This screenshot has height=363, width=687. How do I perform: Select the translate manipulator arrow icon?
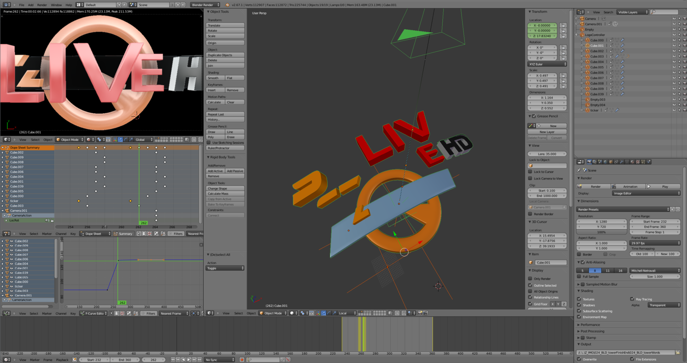click(x=323, y=313)
